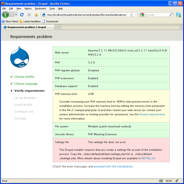Click the Web server row label
Viewport: 184px width, 184px height.
62,53
